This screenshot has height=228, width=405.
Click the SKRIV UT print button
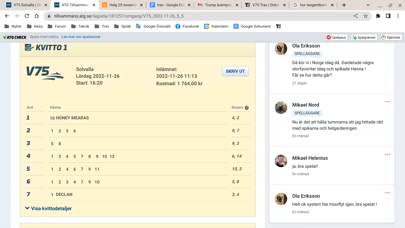(x=235, y=71)
